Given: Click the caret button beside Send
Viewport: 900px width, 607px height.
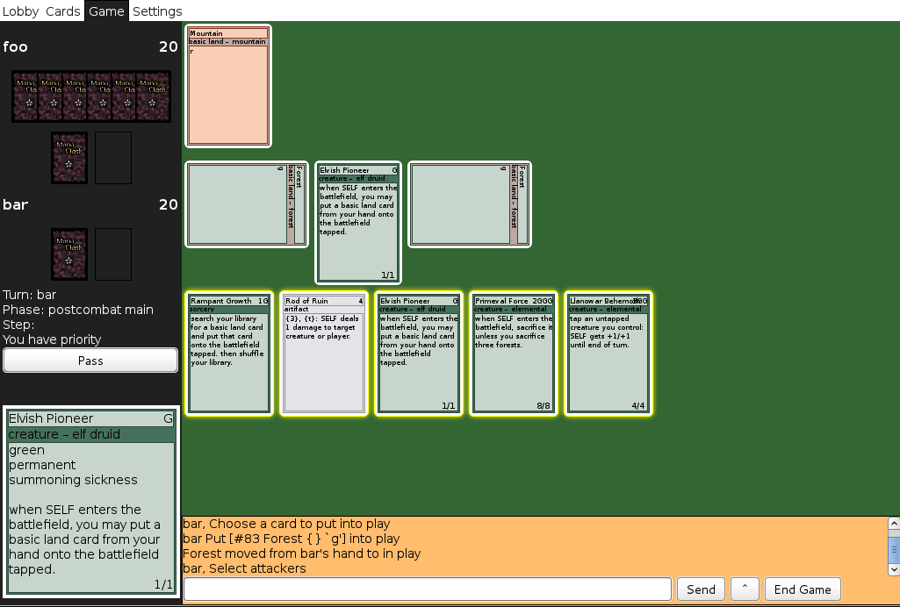Looking at the screenshot, I should click(x=745, y=589).
